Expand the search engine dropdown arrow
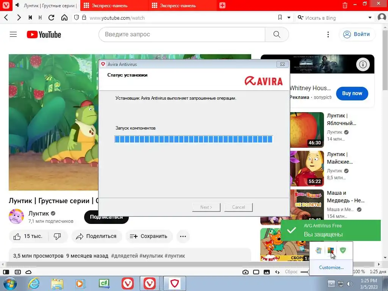Image resolution: width=388 pixels, height=291 pixels. click(x=370, y=17)
